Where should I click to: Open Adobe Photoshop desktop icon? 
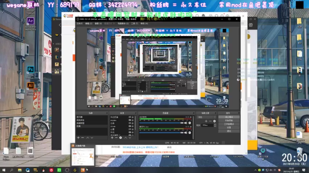tap(30, 69)
